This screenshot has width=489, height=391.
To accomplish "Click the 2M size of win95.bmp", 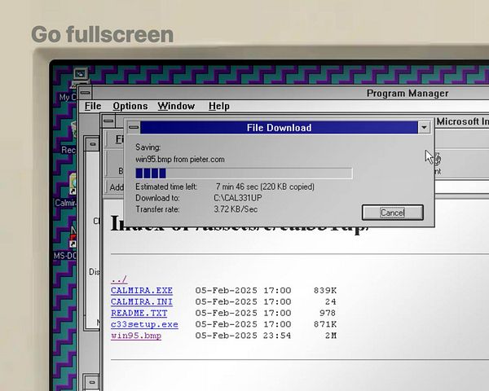I will tap(331, 336).
